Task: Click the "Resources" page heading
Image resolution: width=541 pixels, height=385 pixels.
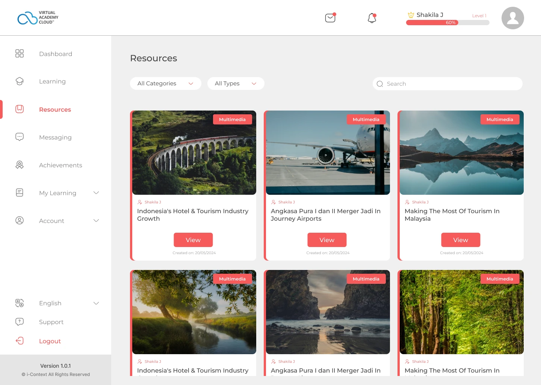Action: (x=154, y=58)
